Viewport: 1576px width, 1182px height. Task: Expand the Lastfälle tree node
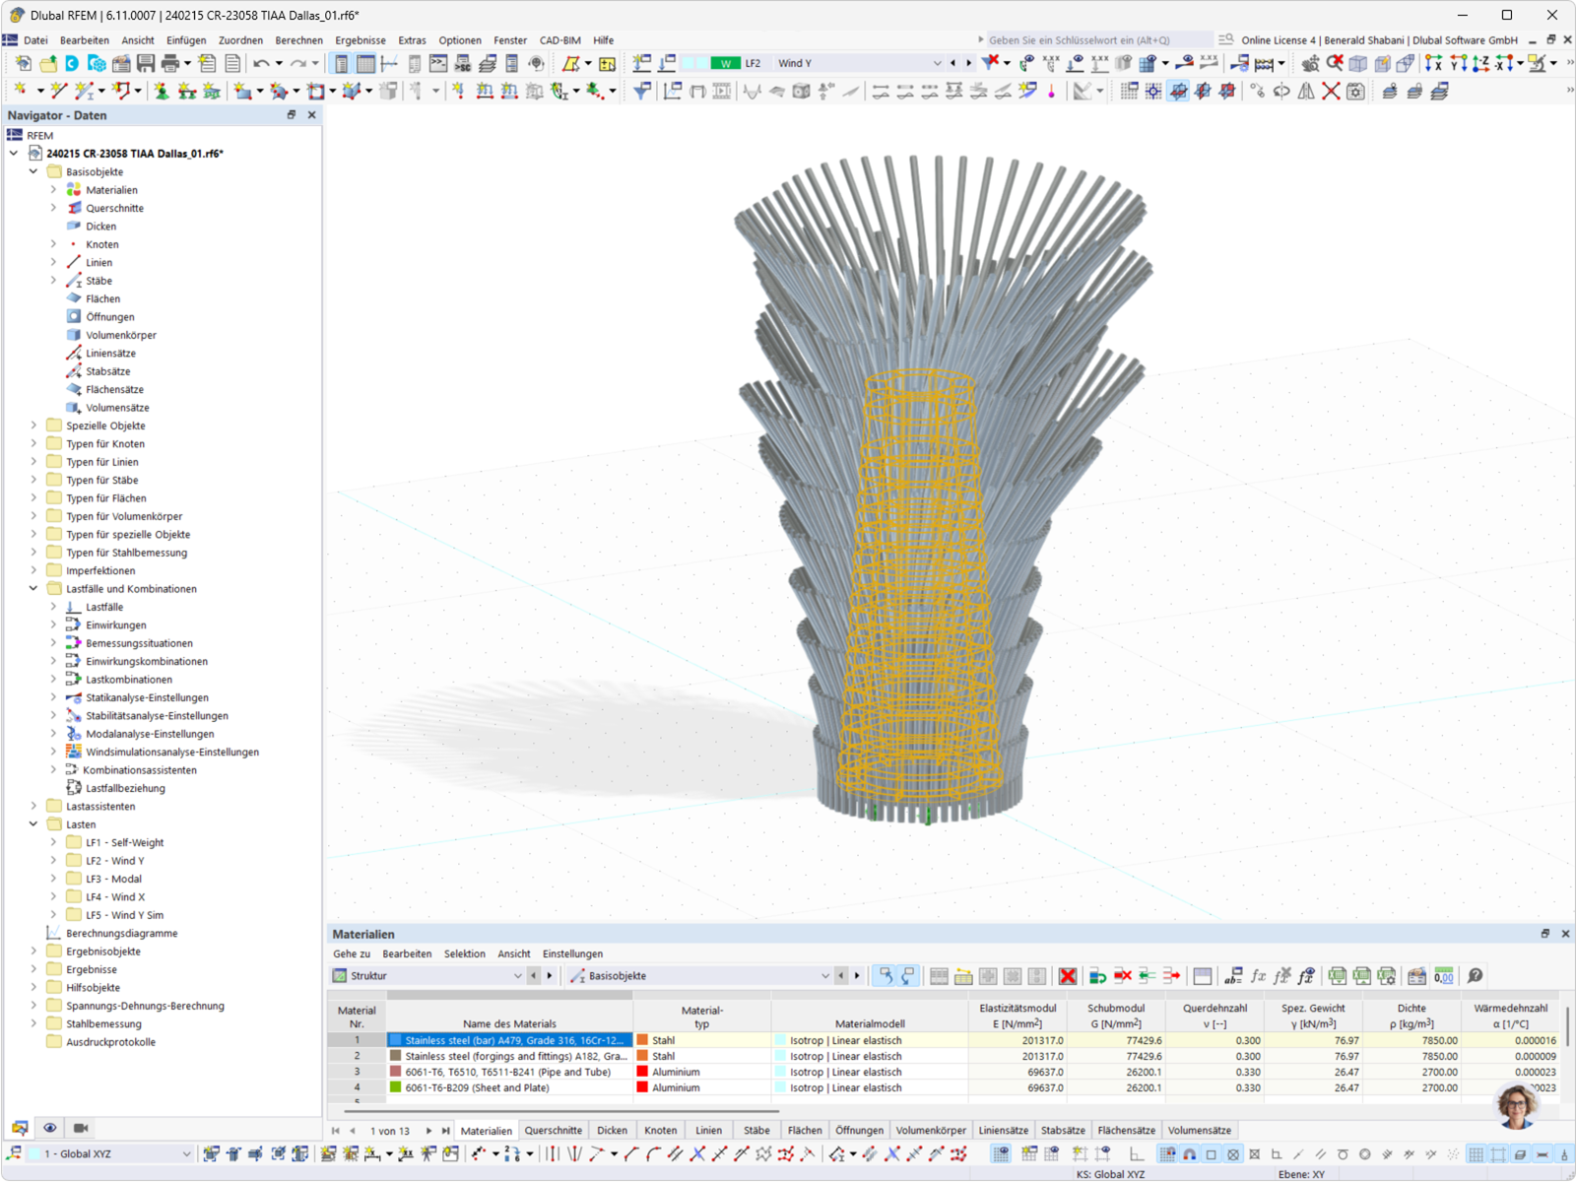click(x=54, y=607)
